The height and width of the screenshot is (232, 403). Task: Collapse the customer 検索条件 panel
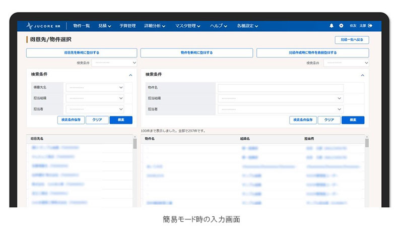(130, 75)
